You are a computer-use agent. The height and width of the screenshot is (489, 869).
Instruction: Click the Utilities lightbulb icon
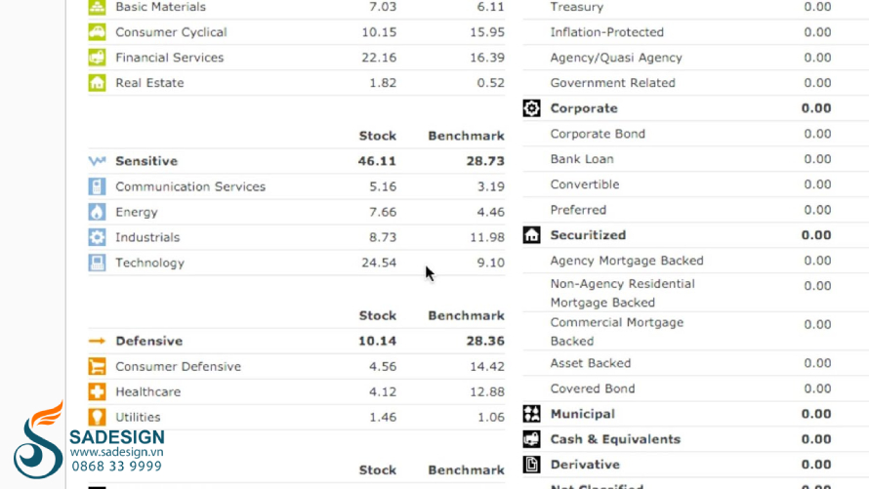tap(97, 417)
